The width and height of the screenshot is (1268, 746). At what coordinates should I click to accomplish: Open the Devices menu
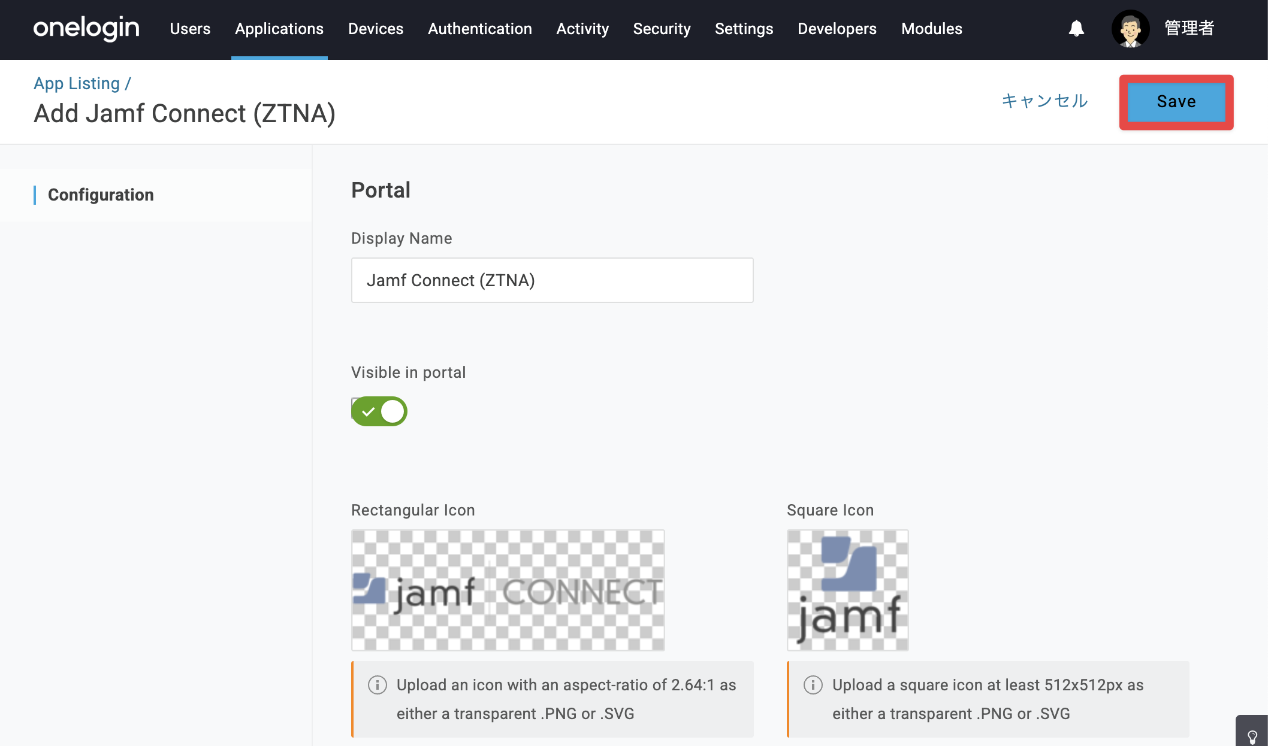point(376,29)
